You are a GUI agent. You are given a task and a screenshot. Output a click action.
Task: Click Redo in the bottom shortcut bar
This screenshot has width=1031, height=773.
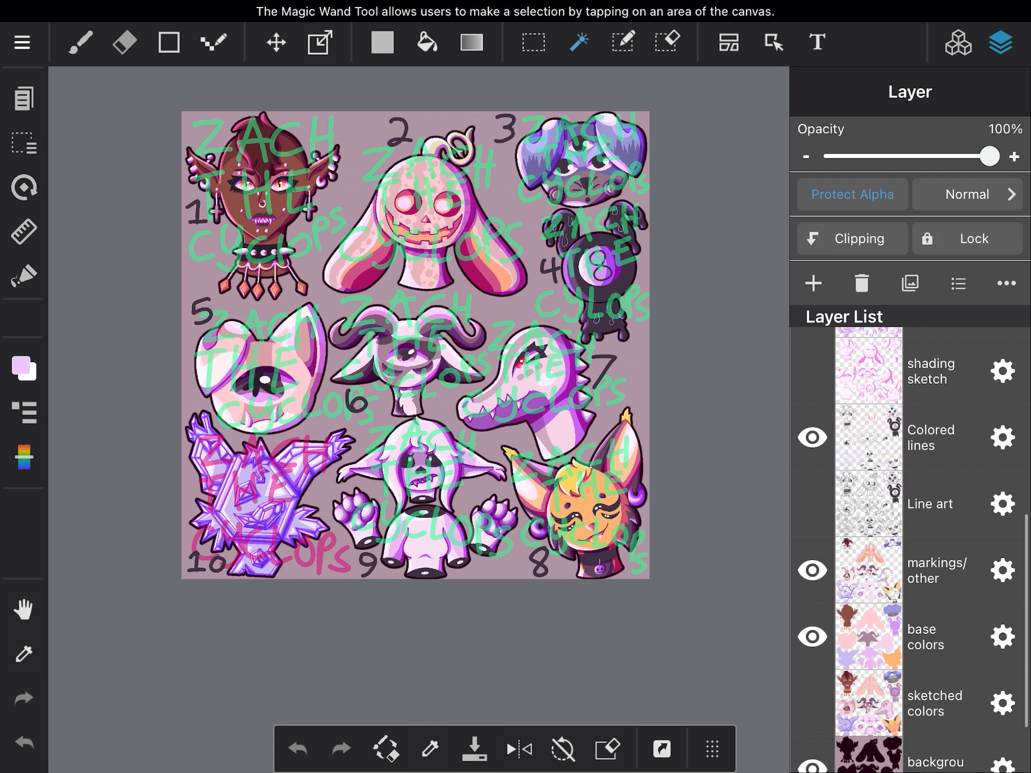(342, 748)
